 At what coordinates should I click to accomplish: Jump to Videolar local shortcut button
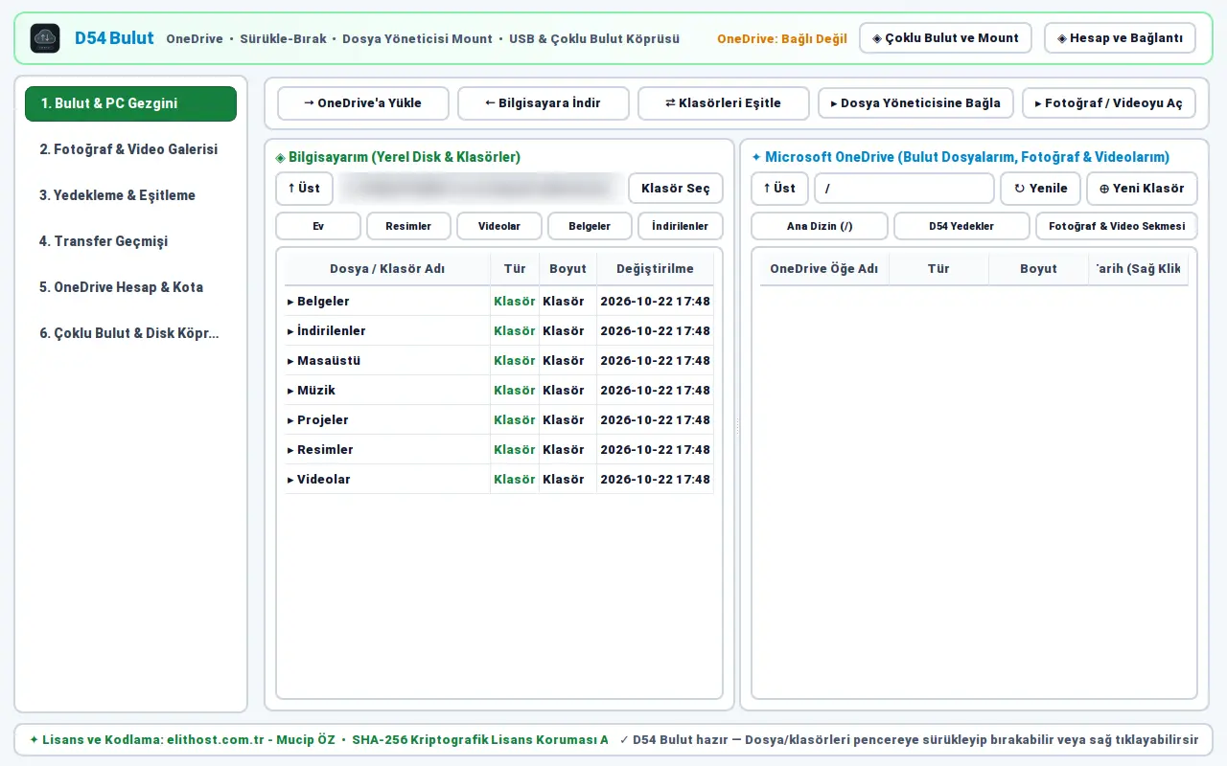[499, 226]
